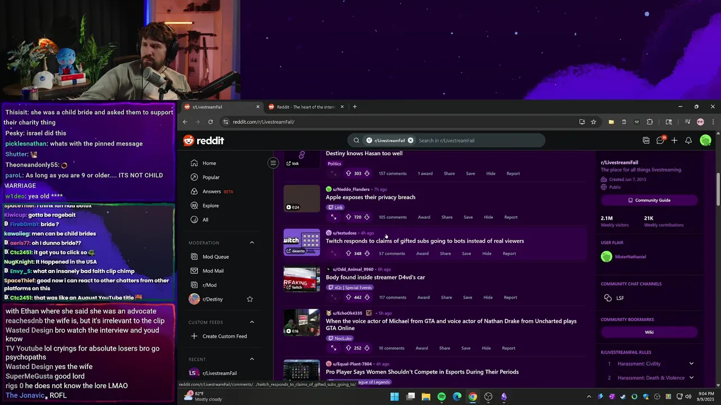
Task: Collapse the Moderation section
Action: click(252, 243)
